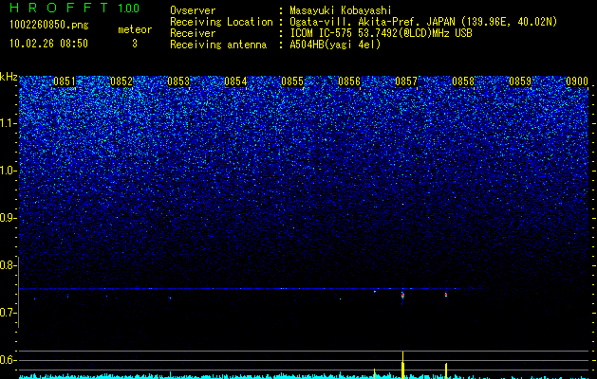Image resolution: width=597 pixels, height=379 pixels.
Task: Click the tallest yellow intensity spike
Action: pyautogui.click(x=402, y=365)
